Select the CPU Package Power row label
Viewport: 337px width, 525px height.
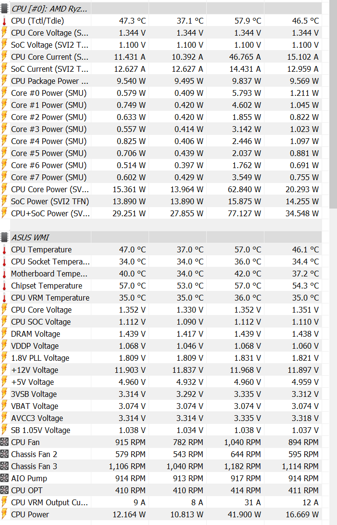point(50,81)
